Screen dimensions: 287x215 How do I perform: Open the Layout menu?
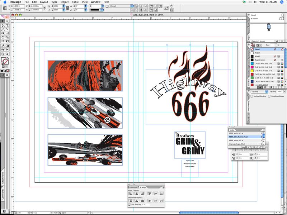44,2
